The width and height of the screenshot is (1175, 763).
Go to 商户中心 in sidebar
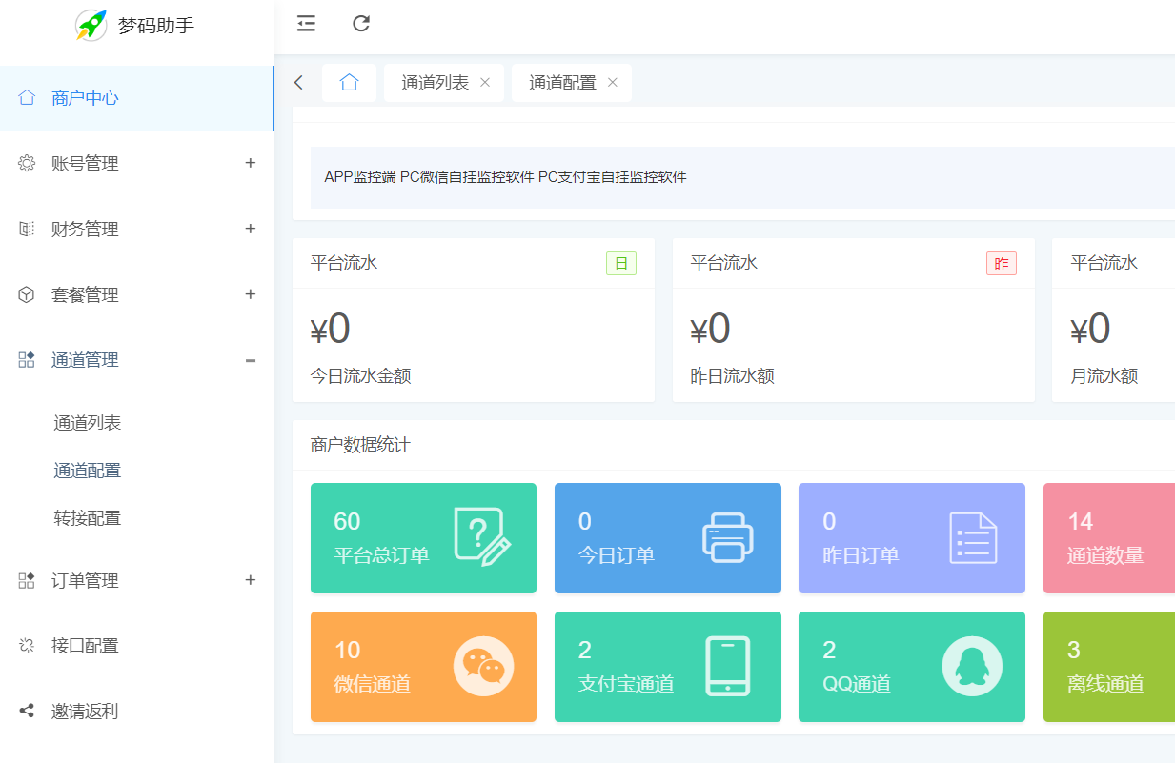86,98
